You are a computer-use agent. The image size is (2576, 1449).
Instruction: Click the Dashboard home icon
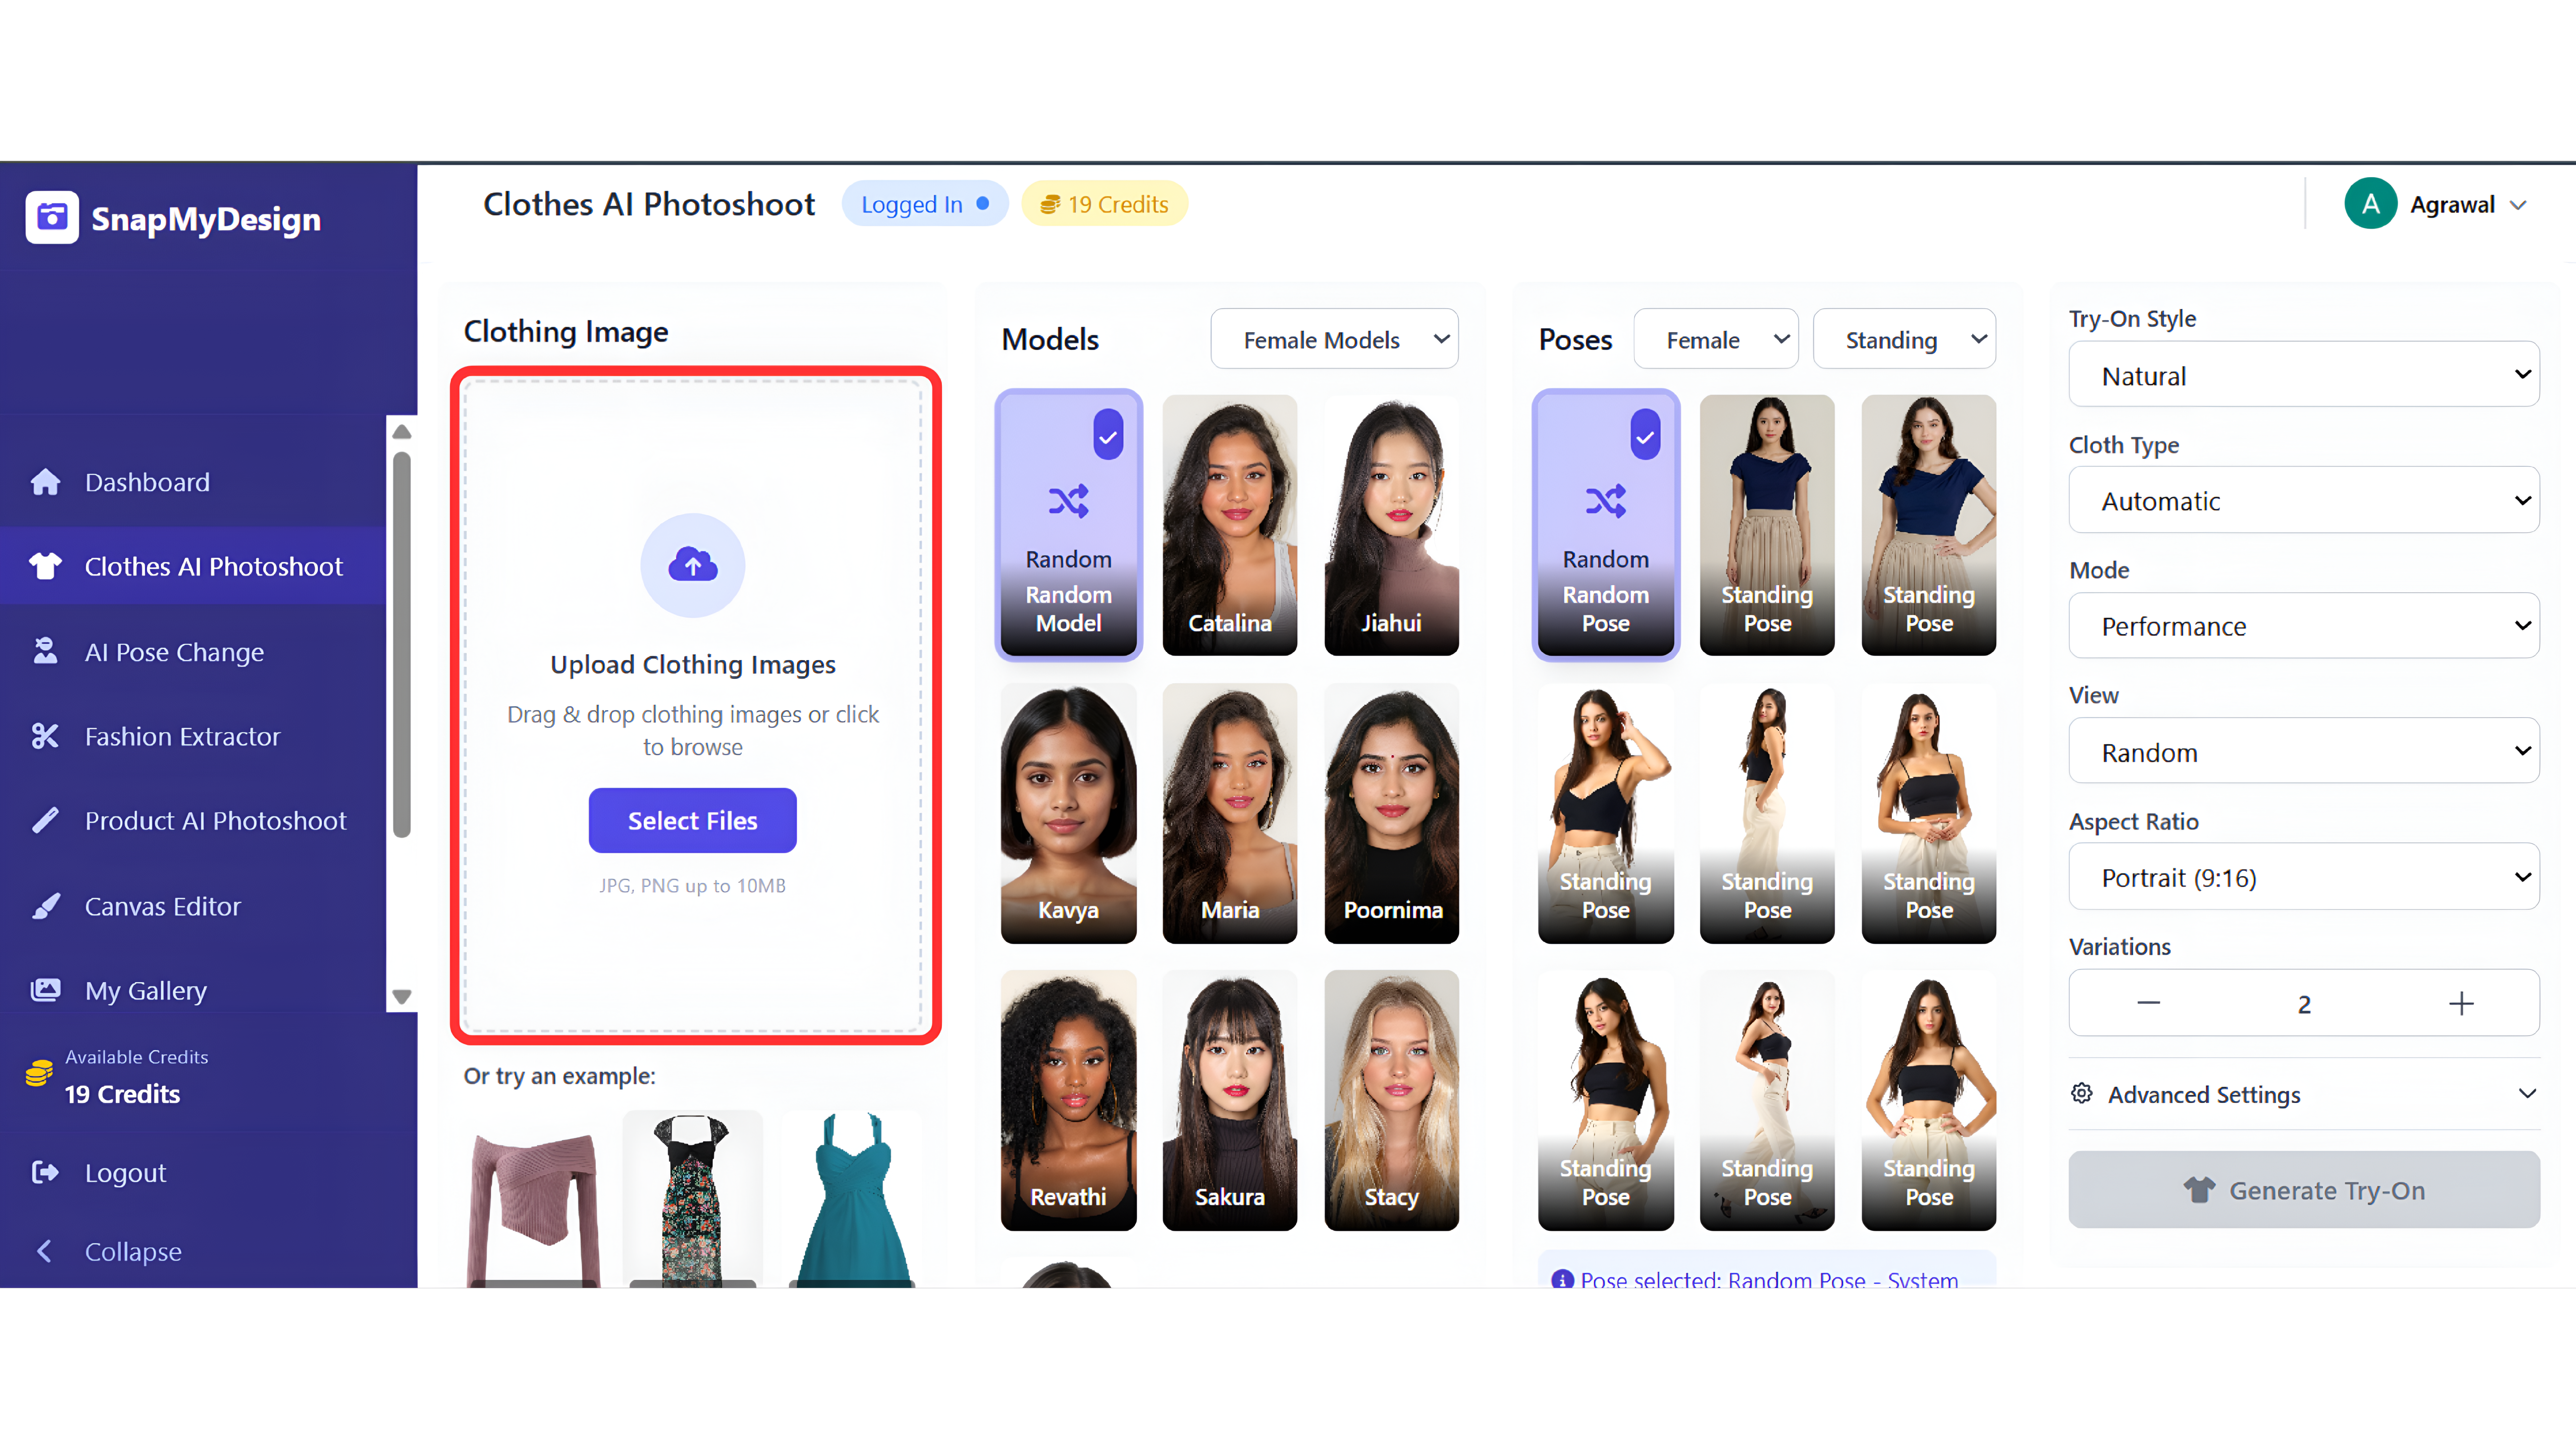click(45, 482)
